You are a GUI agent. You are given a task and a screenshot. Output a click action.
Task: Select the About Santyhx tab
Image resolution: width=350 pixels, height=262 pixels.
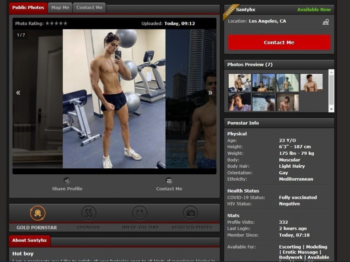click(29, 241)
